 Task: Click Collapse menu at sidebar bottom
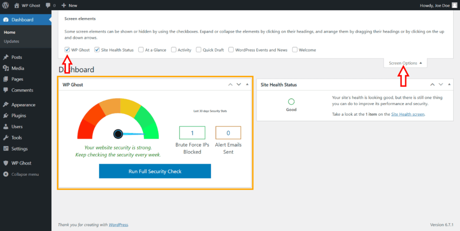pyautogui.click(x=25, y=174)
